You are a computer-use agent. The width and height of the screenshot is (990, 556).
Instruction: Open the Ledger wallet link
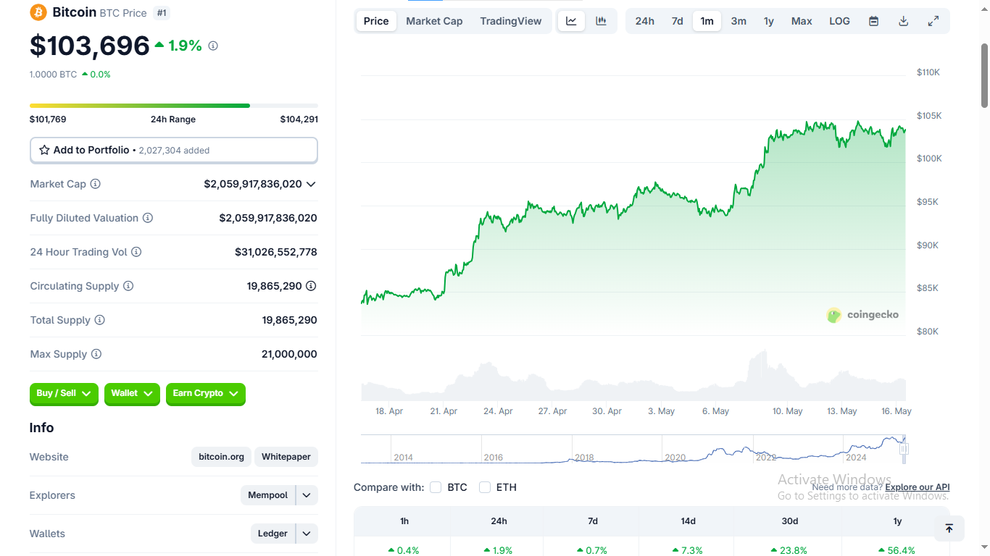pos(273,534)
